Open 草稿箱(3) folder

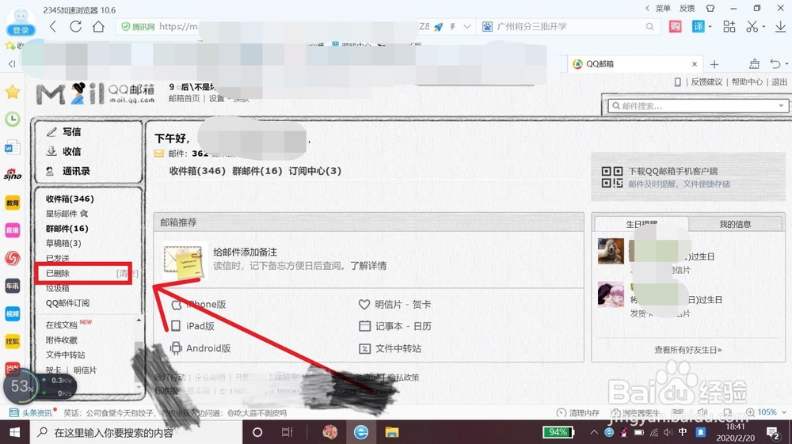(x=63, y=243)
